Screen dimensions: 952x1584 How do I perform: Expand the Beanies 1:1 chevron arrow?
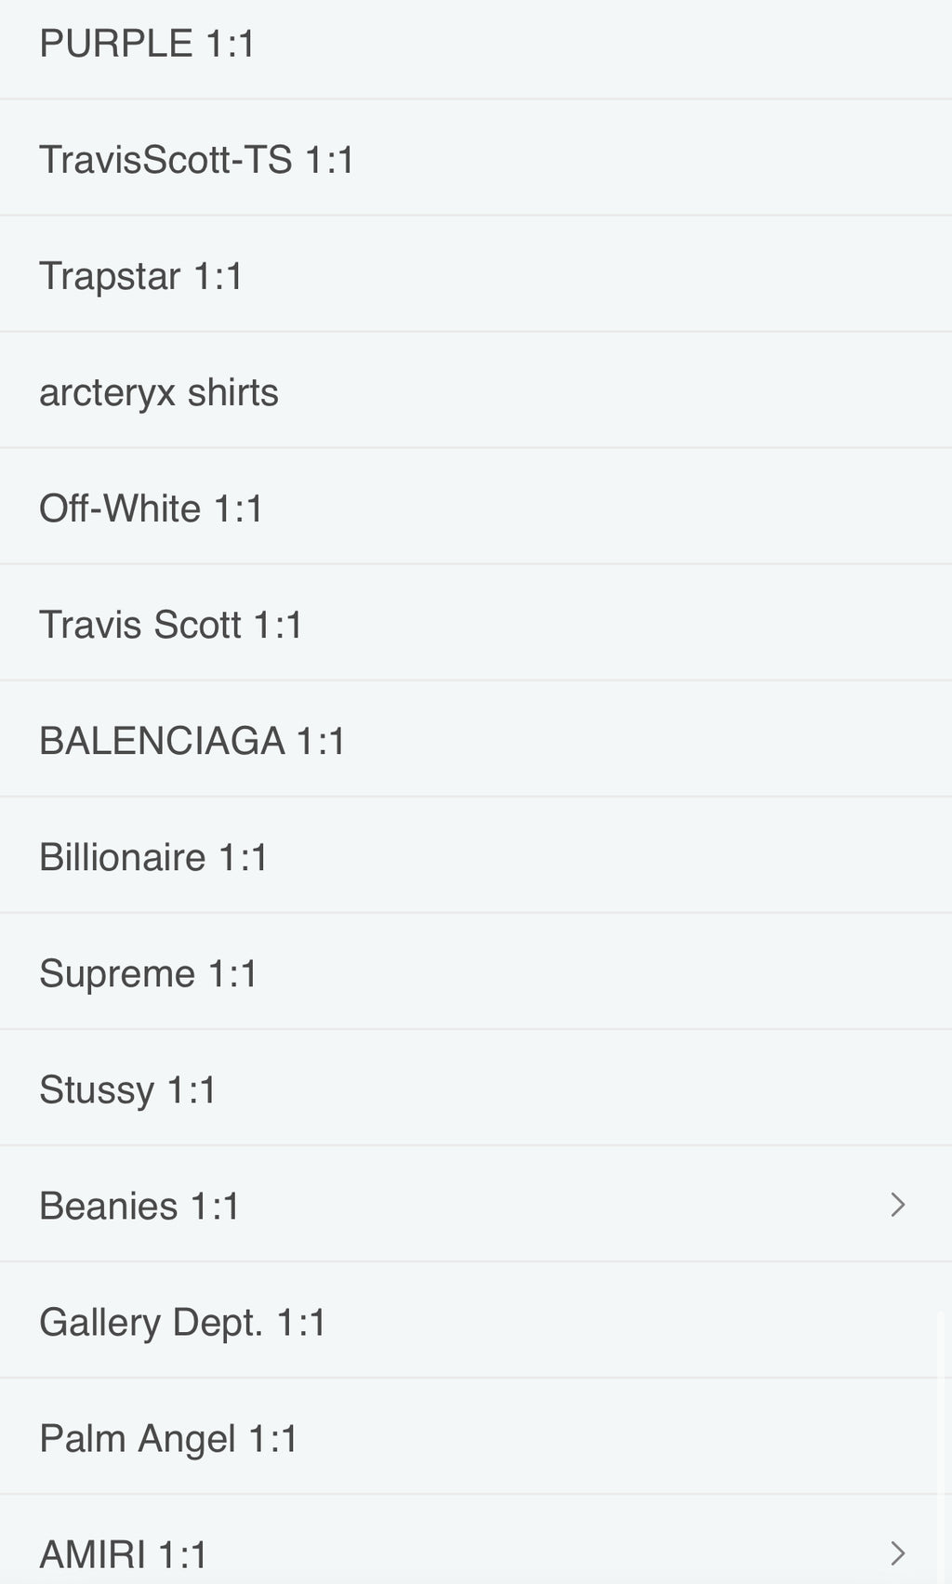point(897,1205)
